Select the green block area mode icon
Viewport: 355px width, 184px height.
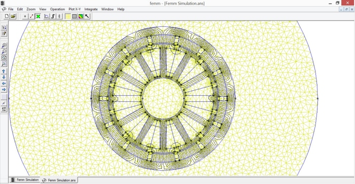(38, 16)
